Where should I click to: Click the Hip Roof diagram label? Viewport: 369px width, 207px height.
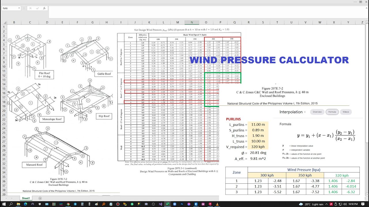(x=104, y=116)
